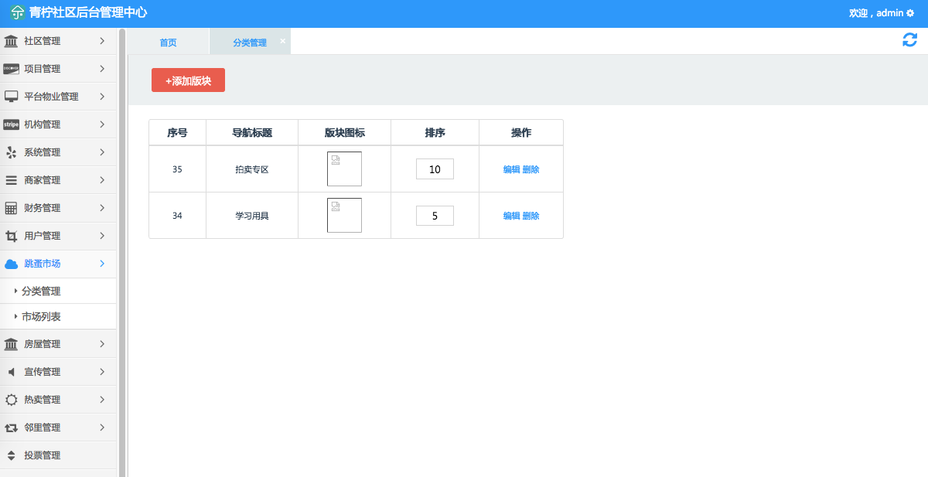The width and height of the screenshot is (928, 477).
Task: Delete the 学习用具 row
Action: [531, 216]
